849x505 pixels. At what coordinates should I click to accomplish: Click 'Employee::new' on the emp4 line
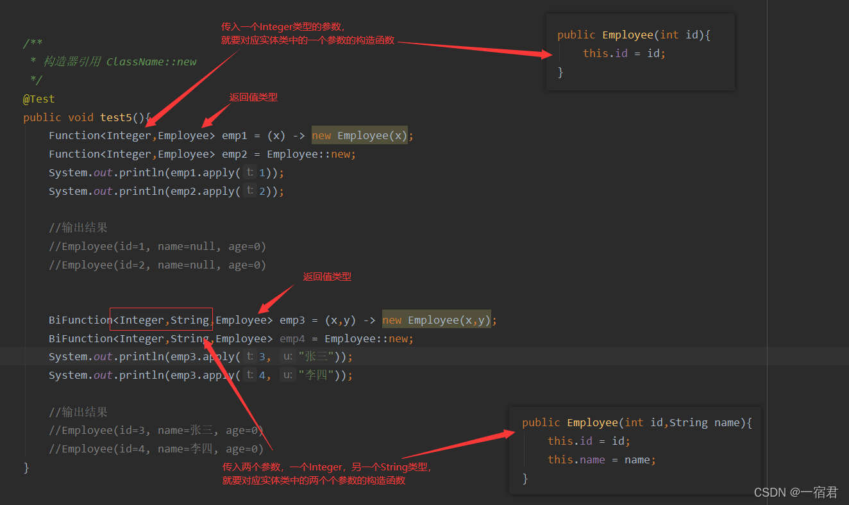click(x=366, y=338)
